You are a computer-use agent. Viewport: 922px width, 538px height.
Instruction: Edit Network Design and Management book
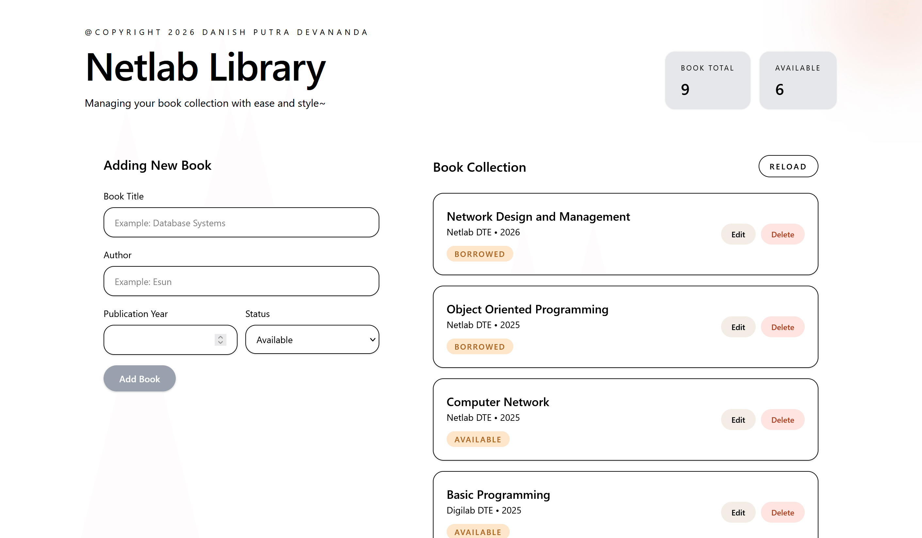[738, 234]
